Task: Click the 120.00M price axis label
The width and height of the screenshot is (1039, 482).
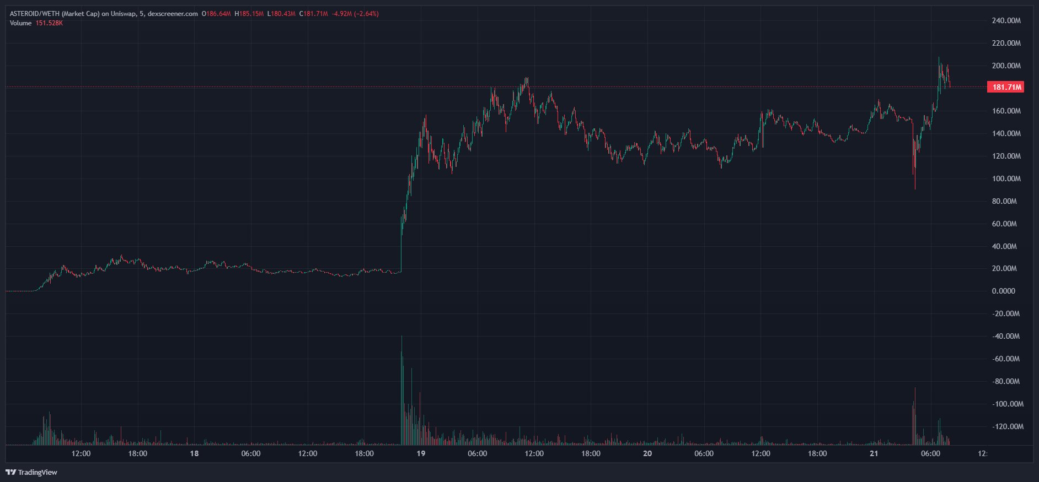Action: point(1006,156)
